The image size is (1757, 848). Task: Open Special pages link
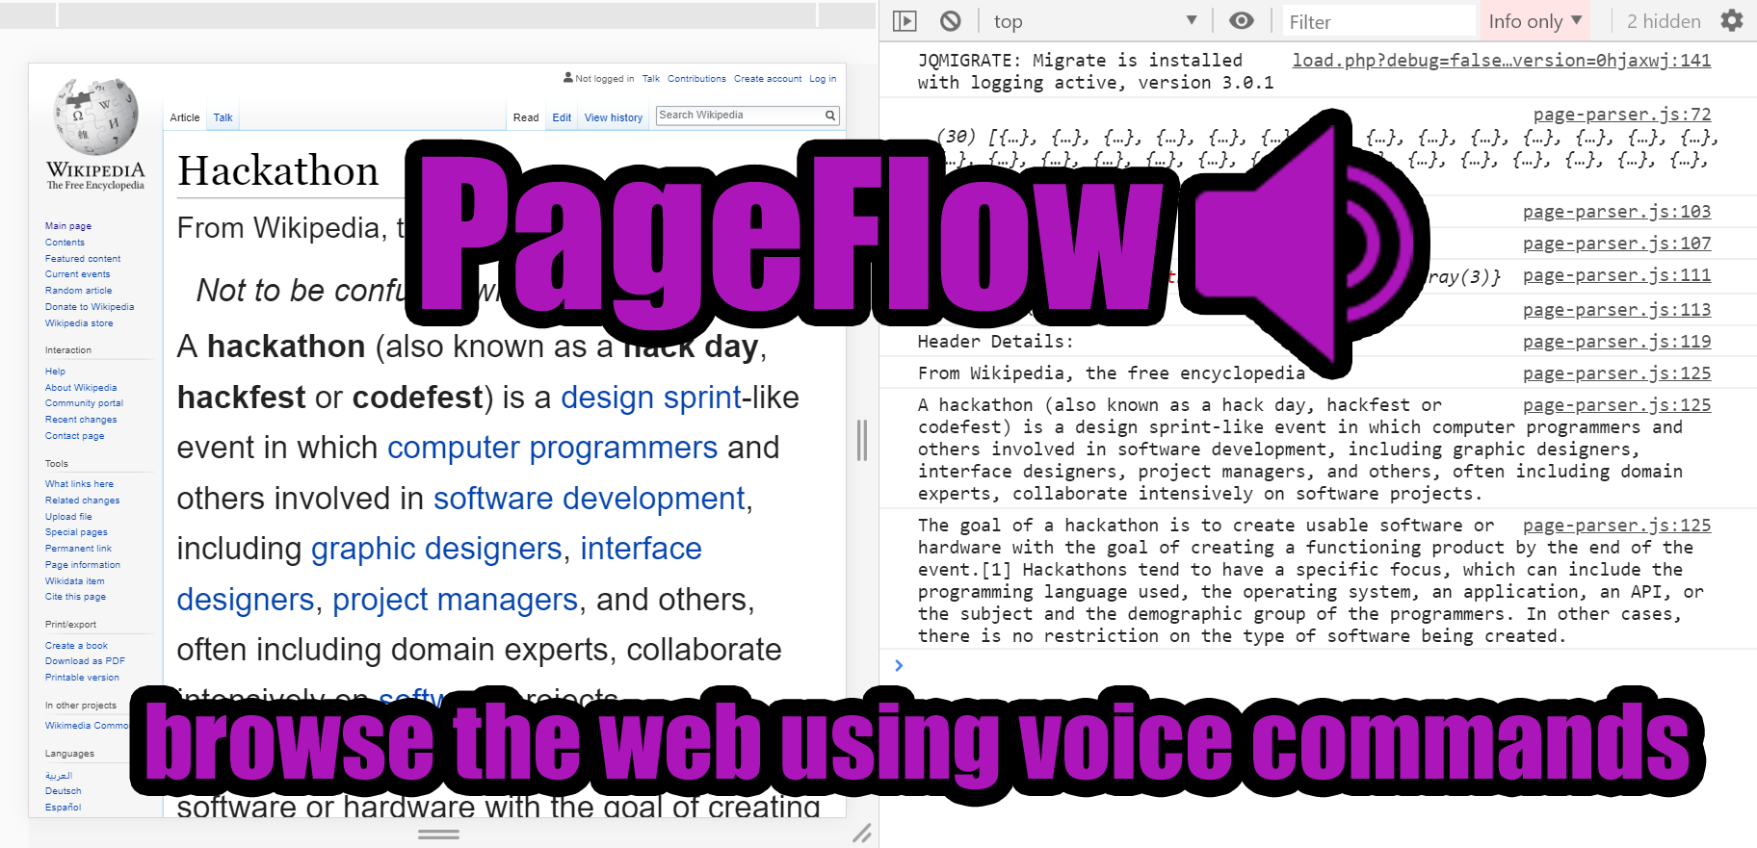click(x=76, y=532)
